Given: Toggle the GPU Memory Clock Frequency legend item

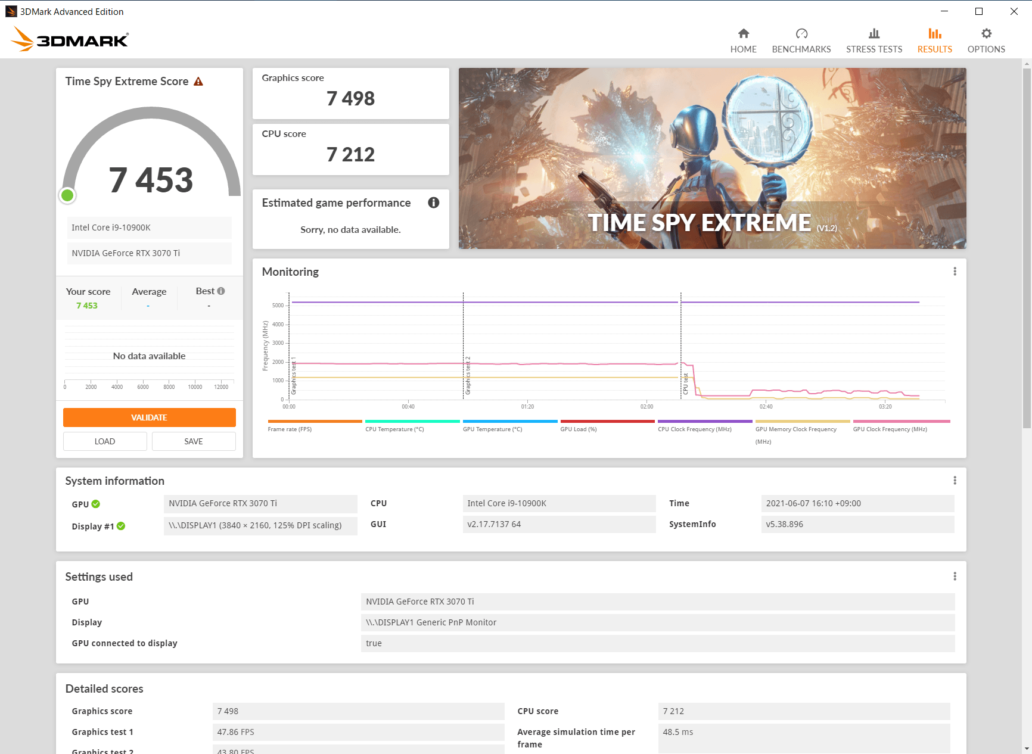Looking at the screenshot, I should click(x=803, y=432).
